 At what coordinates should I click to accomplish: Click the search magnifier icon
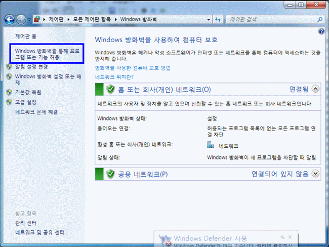[320, 20]
